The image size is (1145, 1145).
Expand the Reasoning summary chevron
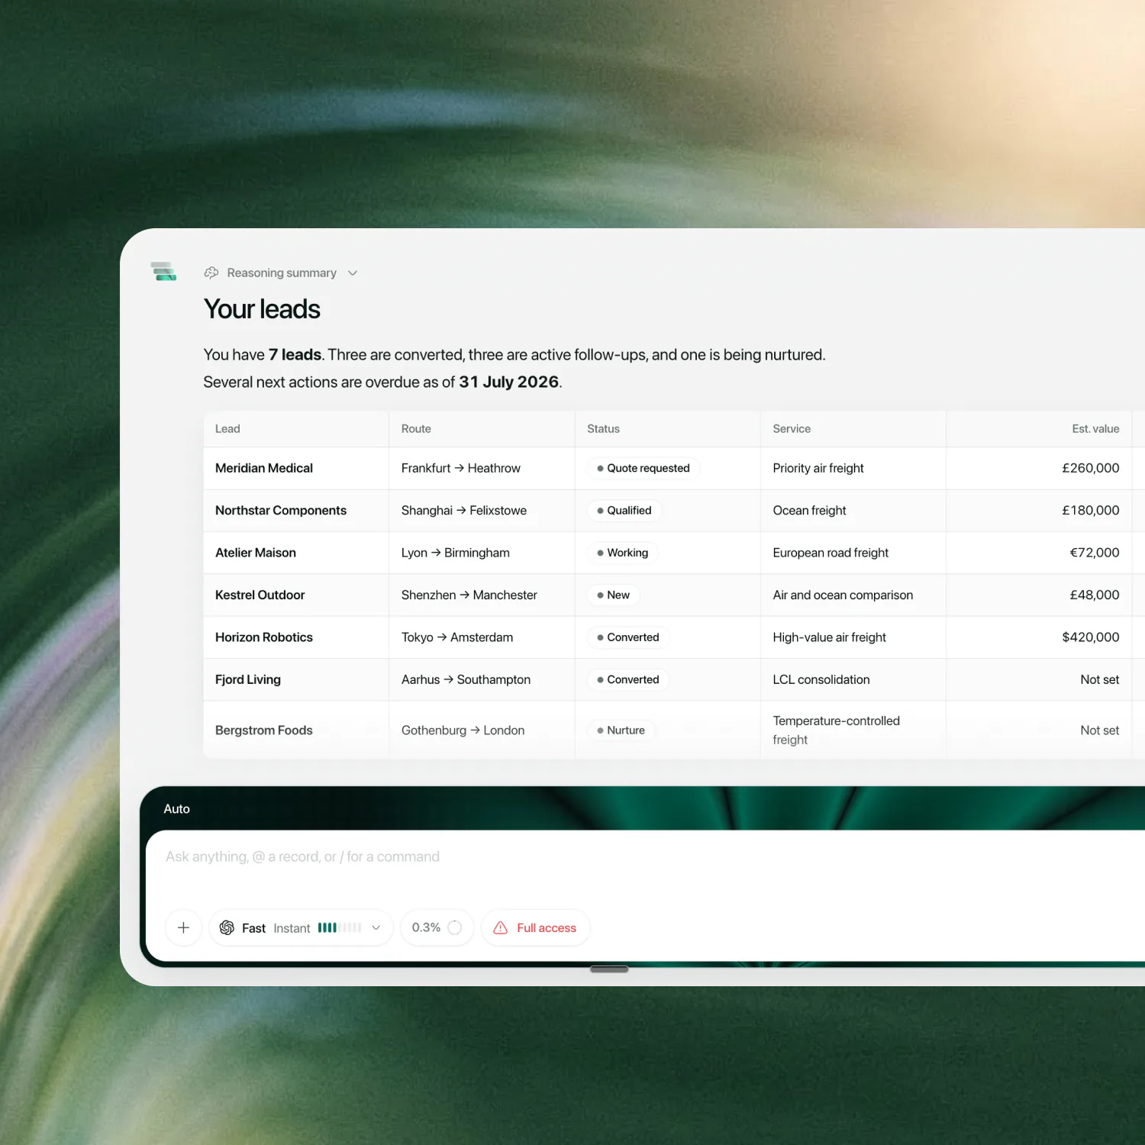pyautogui.click(x=353, y=273)
